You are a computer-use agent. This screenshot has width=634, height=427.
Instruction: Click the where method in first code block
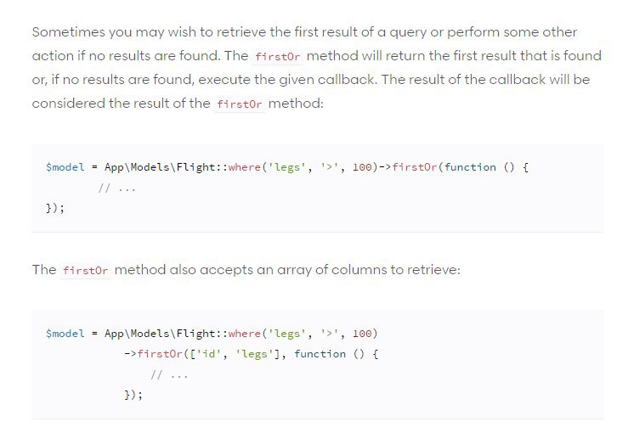point(245,167)
